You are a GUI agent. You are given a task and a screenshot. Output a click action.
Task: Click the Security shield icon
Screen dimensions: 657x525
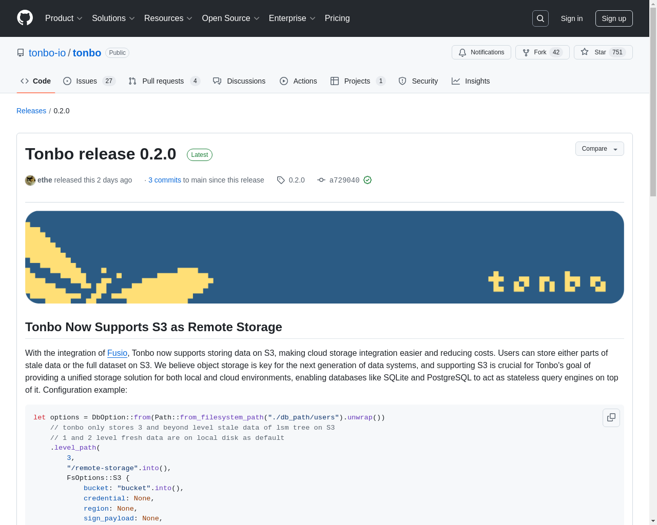click(x=402, y=81)
